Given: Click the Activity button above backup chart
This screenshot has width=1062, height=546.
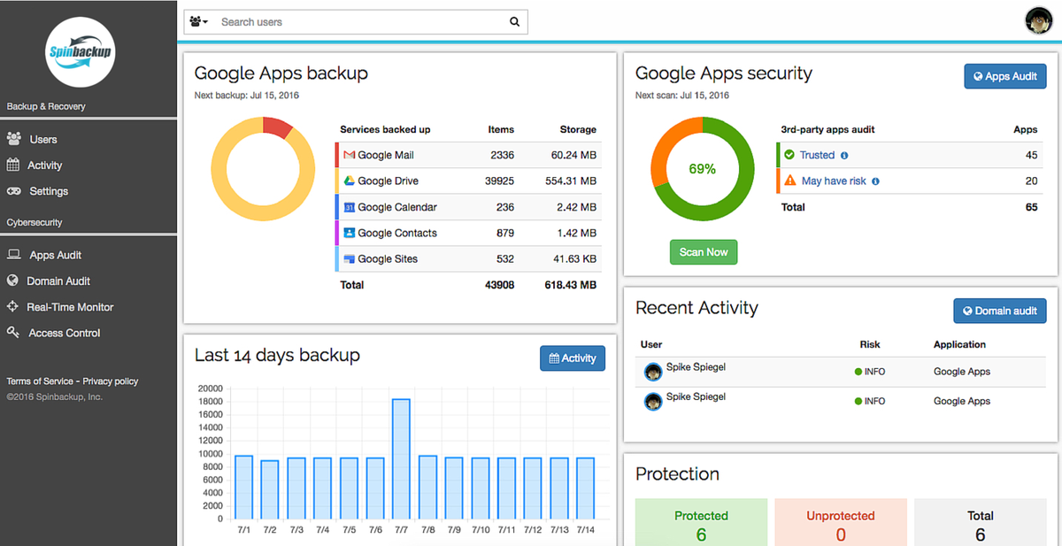Looking at the screenshot, I should pos(573,358).
